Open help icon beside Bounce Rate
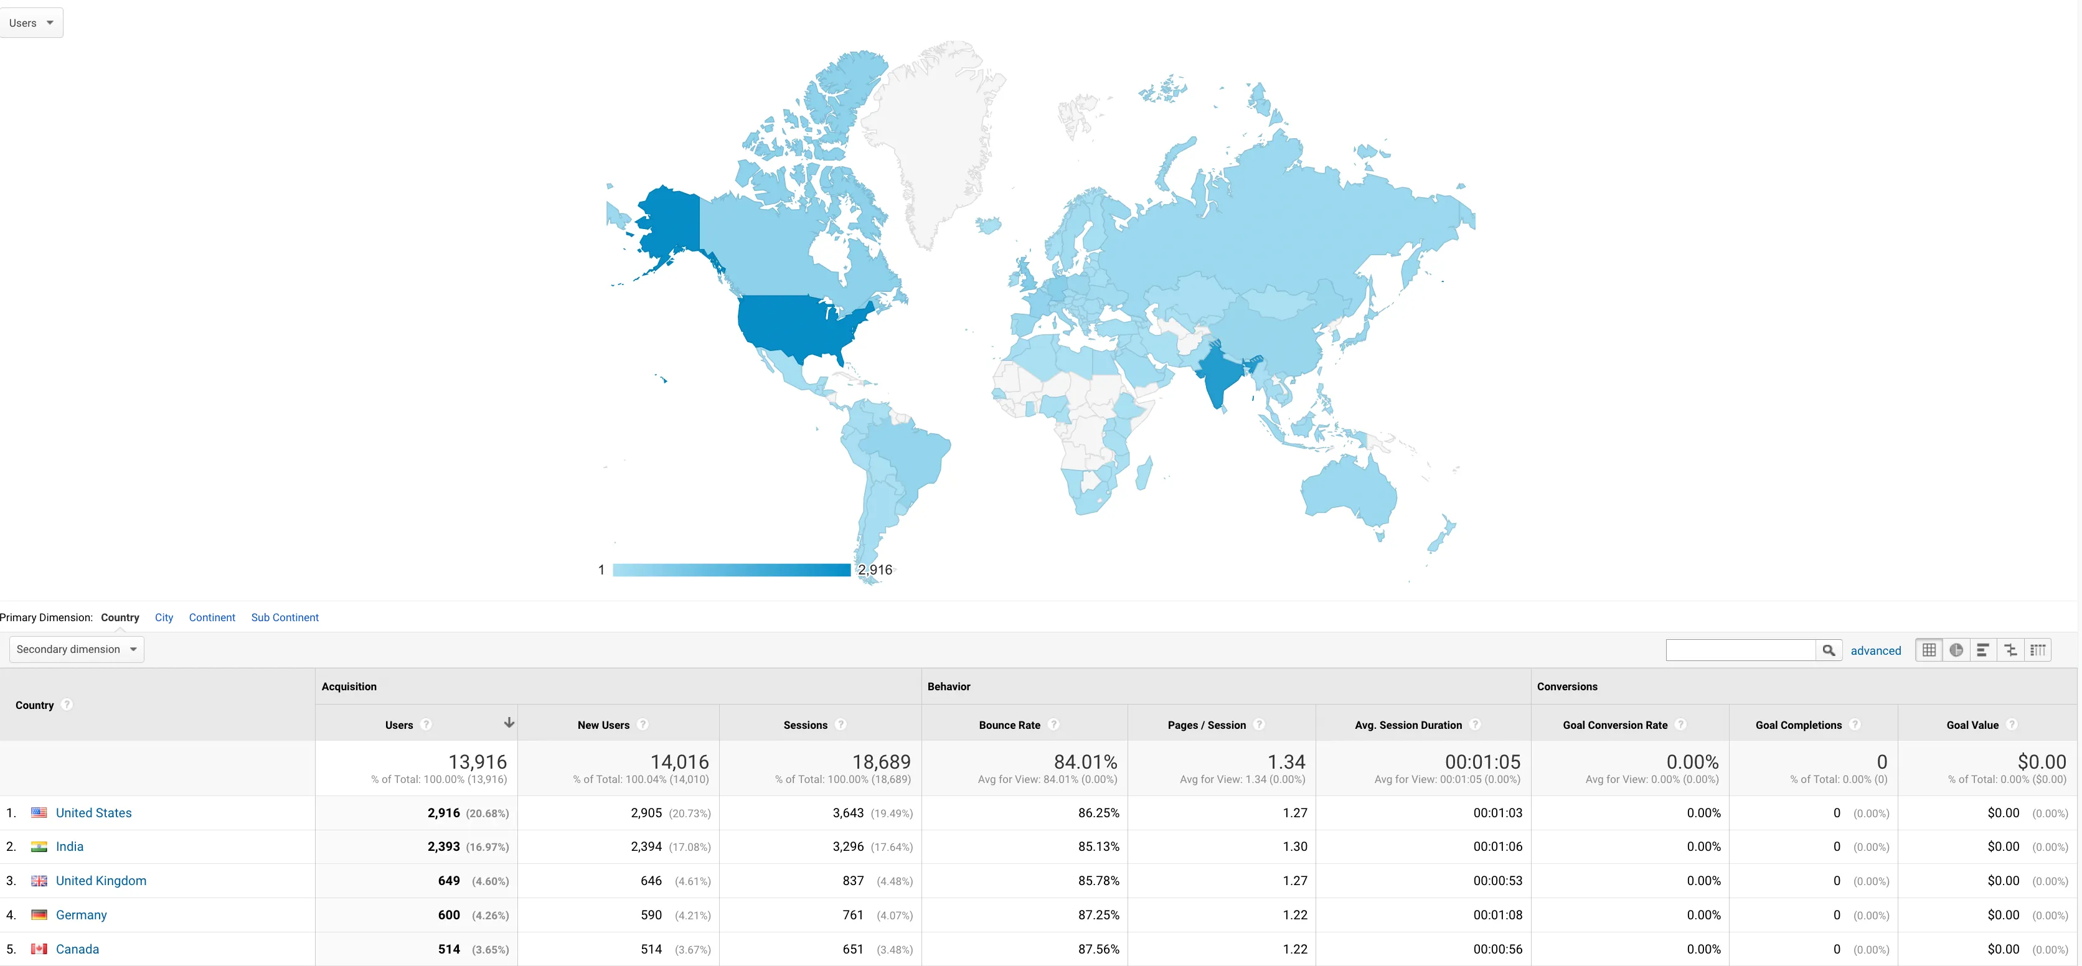 [x=1053, y=724]
